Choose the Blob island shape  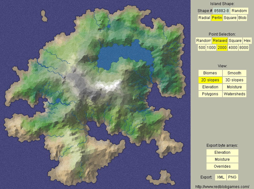tap(242, 18)
